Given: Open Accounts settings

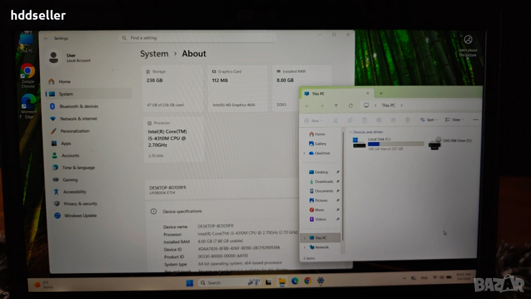Looking at the screenshot, I should click(71, 156).
